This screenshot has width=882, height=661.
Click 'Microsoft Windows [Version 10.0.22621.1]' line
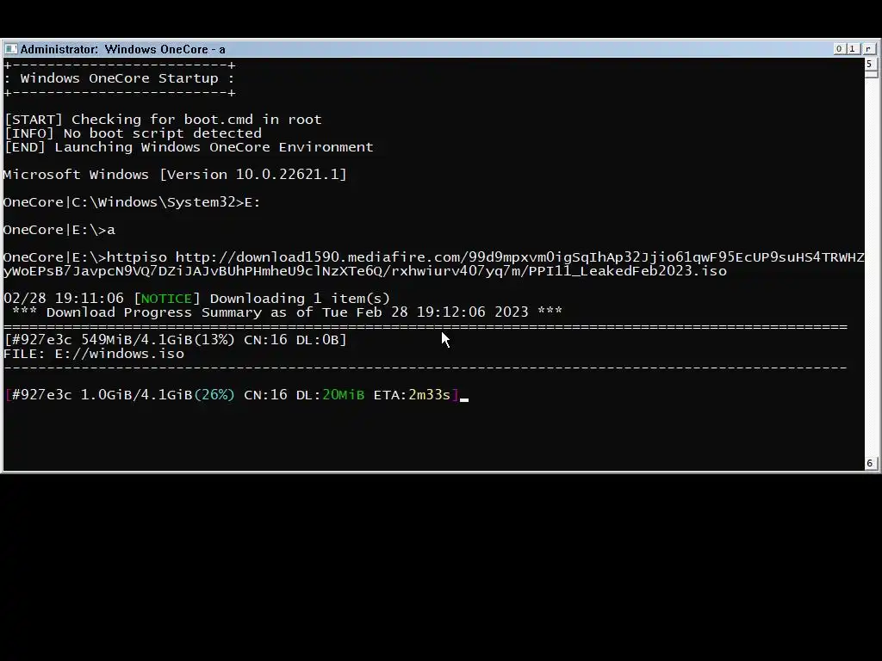(x=175, y=174)
